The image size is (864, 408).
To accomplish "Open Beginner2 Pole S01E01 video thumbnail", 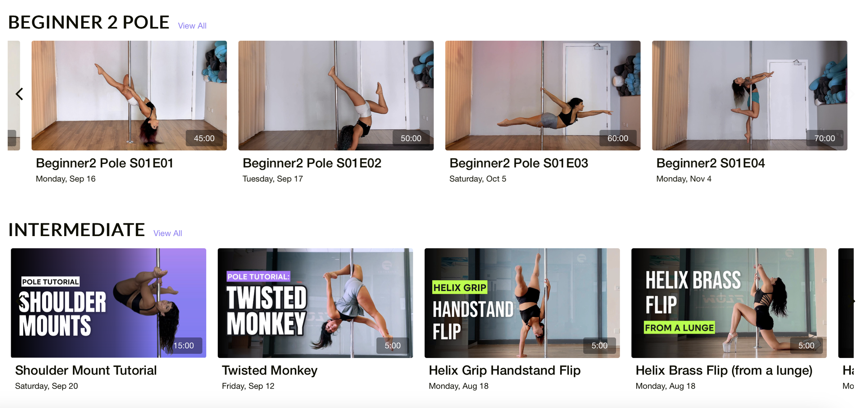I will pyautogui.click(x=129, y=96).
